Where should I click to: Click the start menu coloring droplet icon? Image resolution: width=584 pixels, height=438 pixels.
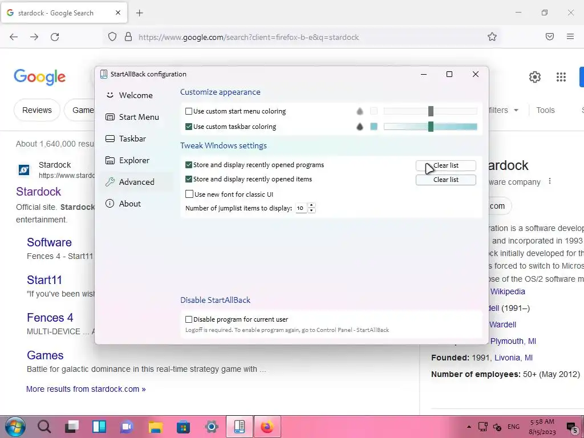pos(359,111)
